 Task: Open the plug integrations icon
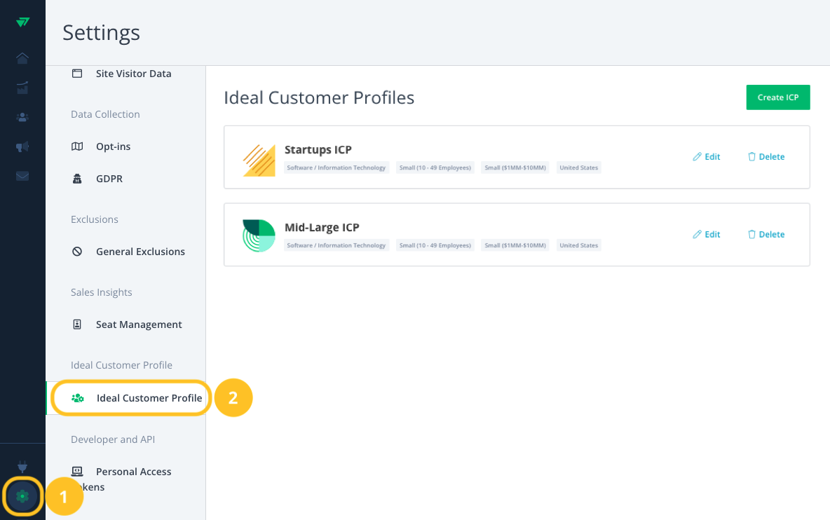pyautogui.click(x=22, y=467)
